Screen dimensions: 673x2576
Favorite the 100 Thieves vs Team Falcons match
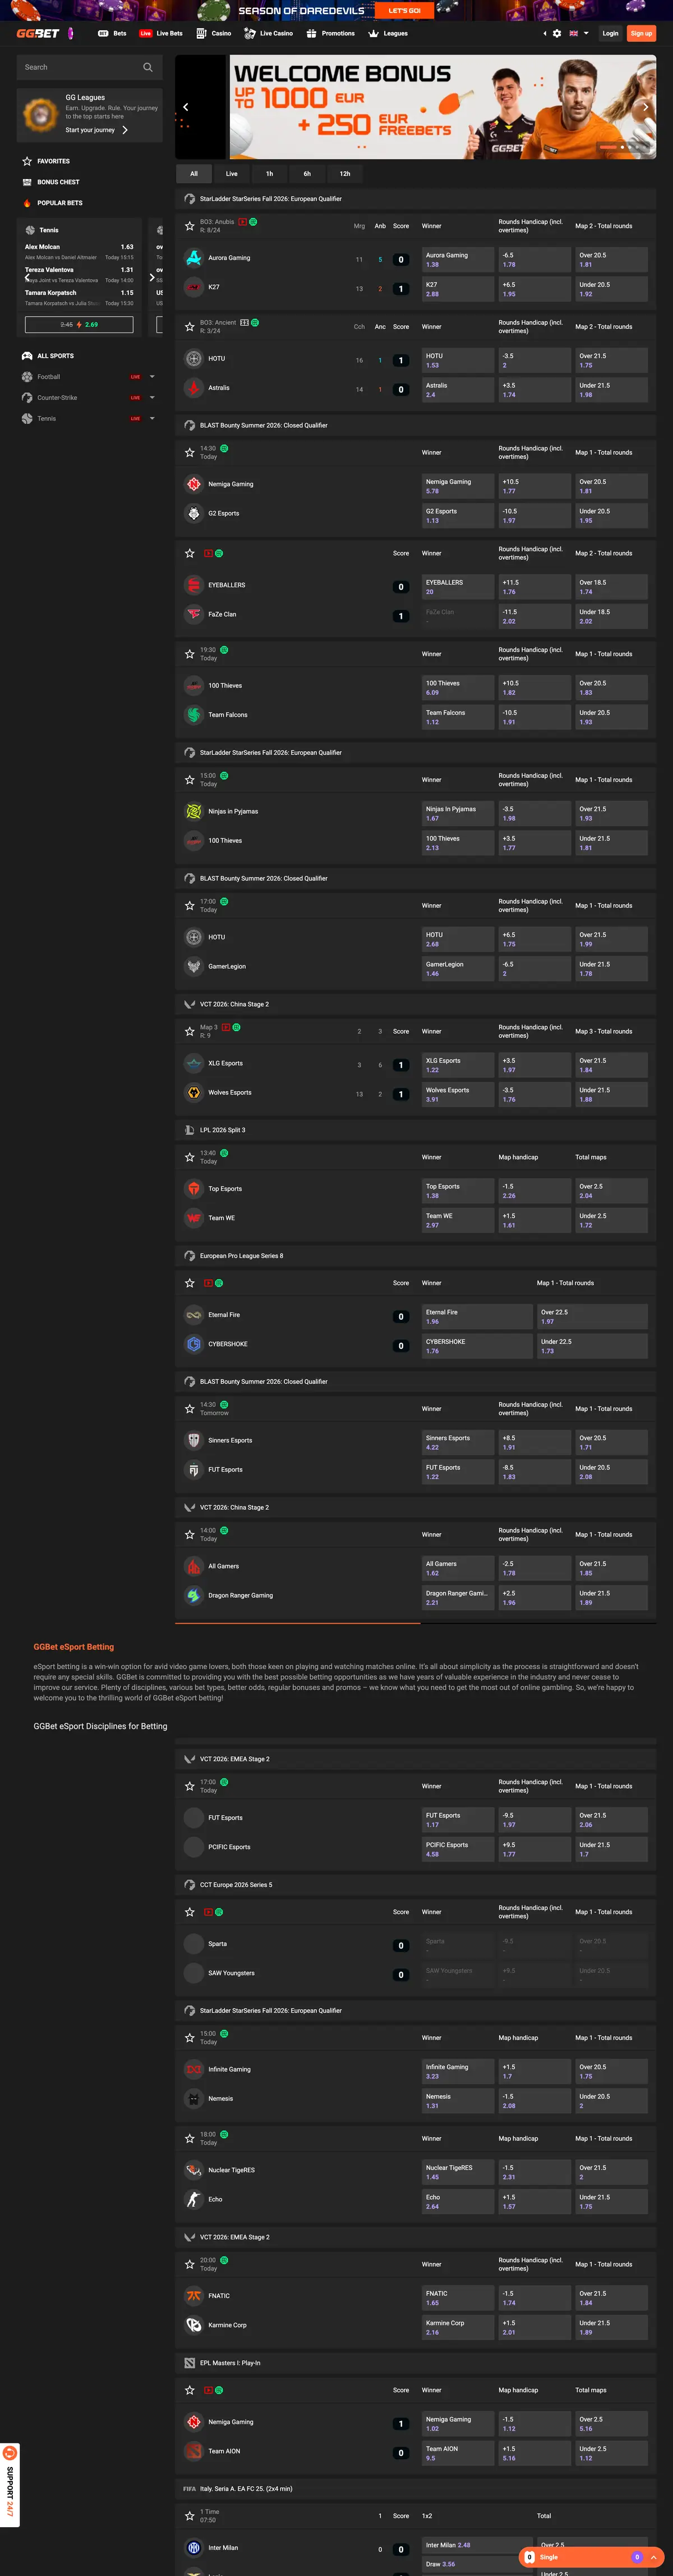[x=190, y=654]
